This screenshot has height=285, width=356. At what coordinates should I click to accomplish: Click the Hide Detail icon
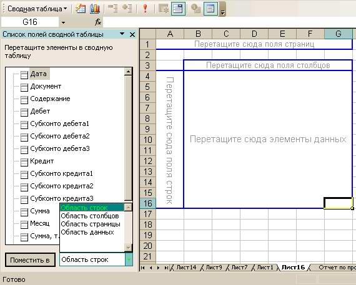113,9
